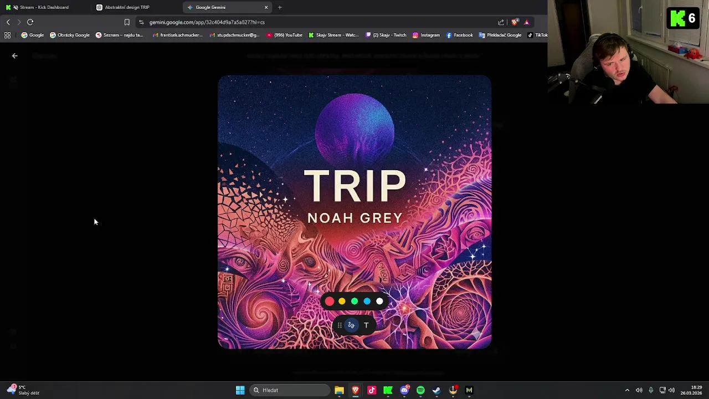Open frantisek.schmucker Gmail bookmark
Viewport: 709px width, 399px height.
click(x=178, y=35)
